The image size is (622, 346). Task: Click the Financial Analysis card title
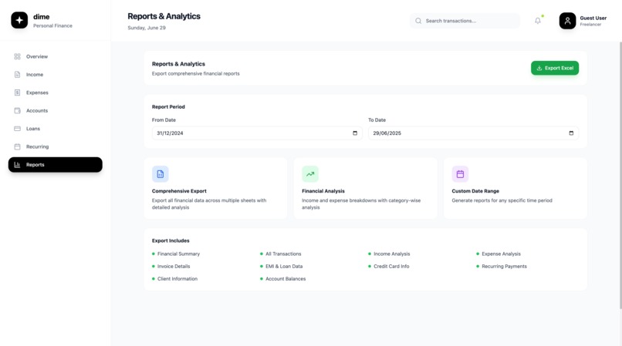(323, 191)
